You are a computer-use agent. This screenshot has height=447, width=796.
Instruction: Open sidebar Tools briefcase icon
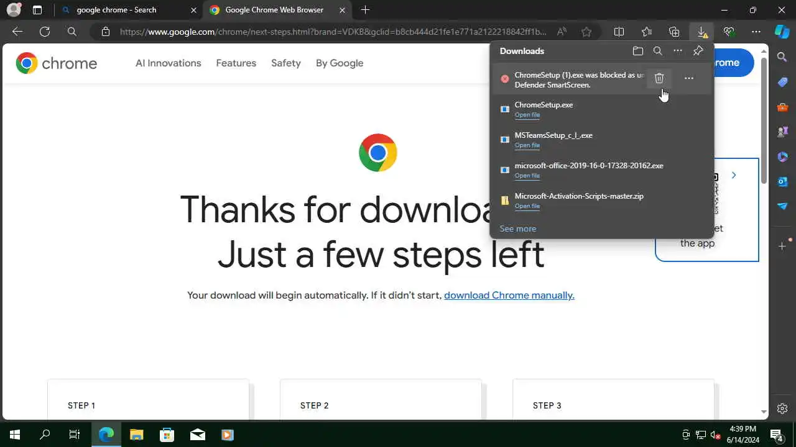click(x=782, y=107)
